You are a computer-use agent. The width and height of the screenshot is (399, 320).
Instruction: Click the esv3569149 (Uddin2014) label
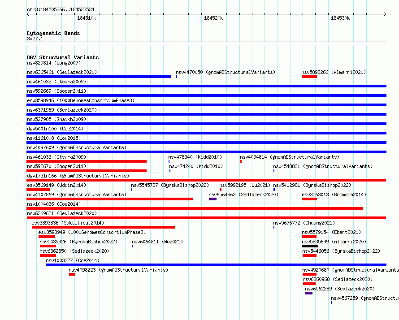(x=56, y=185)
